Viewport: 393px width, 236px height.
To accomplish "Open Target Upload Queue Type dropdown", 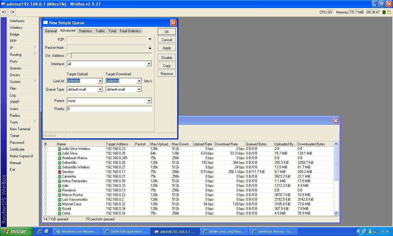I will (x=100, y=89).
